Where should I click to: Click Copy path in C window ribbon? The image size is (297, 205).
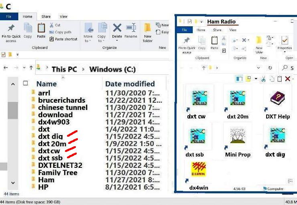(60, 32)
